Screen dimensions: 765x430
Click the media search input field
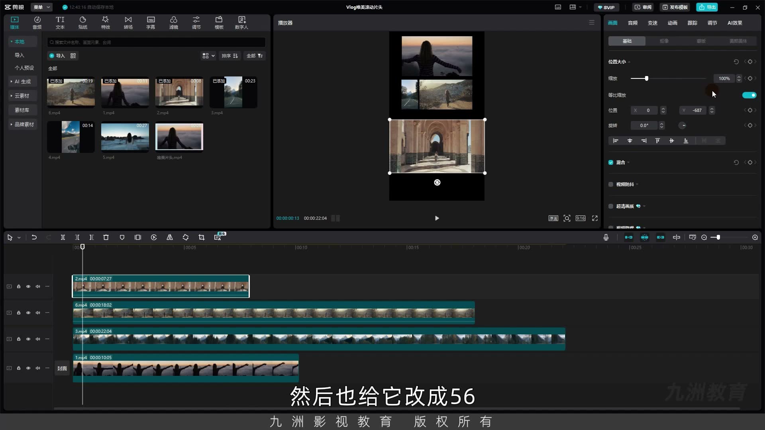pyautogui.click(x=156, y=42)
